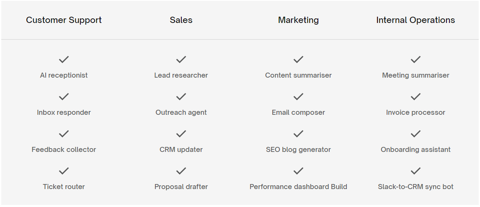Click the checkmark above Content summariser
Image resolution: width=480 pixels, height=207 pixels.
(x=298, y=59)
